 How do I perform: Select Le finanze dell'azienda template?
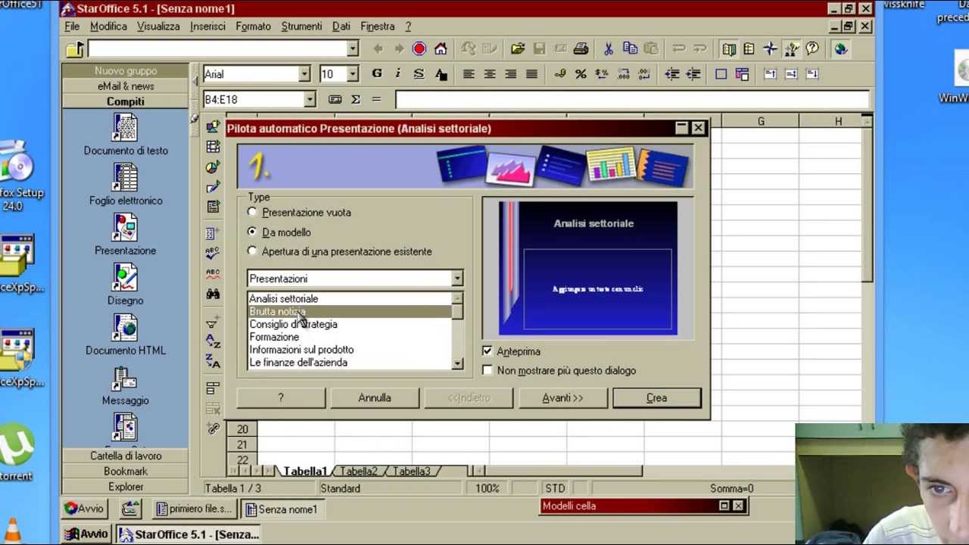point(350,363)
